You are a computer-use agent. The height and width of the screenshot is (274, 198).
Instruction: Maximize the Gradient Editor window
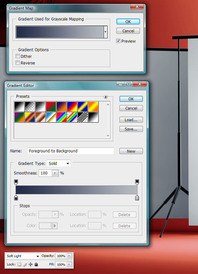pos(129,84)
